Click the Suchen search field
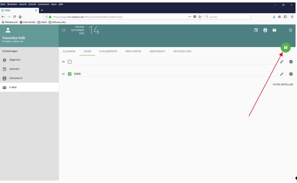This screenshot has height=183, width=297. pyautogui.click(x=228, y=17)
